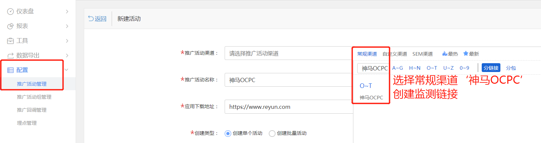Filter channels by O~T in letter filter row
The image size is (541, 143).
click(432, 68)
